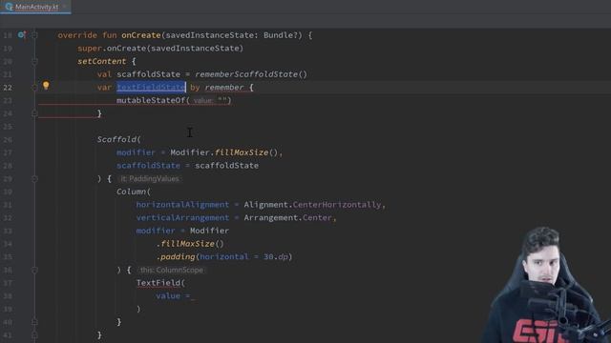Screen dimensions: 611x343
Task: Click the 'value:' inlay hint
Action: [203, 101]
